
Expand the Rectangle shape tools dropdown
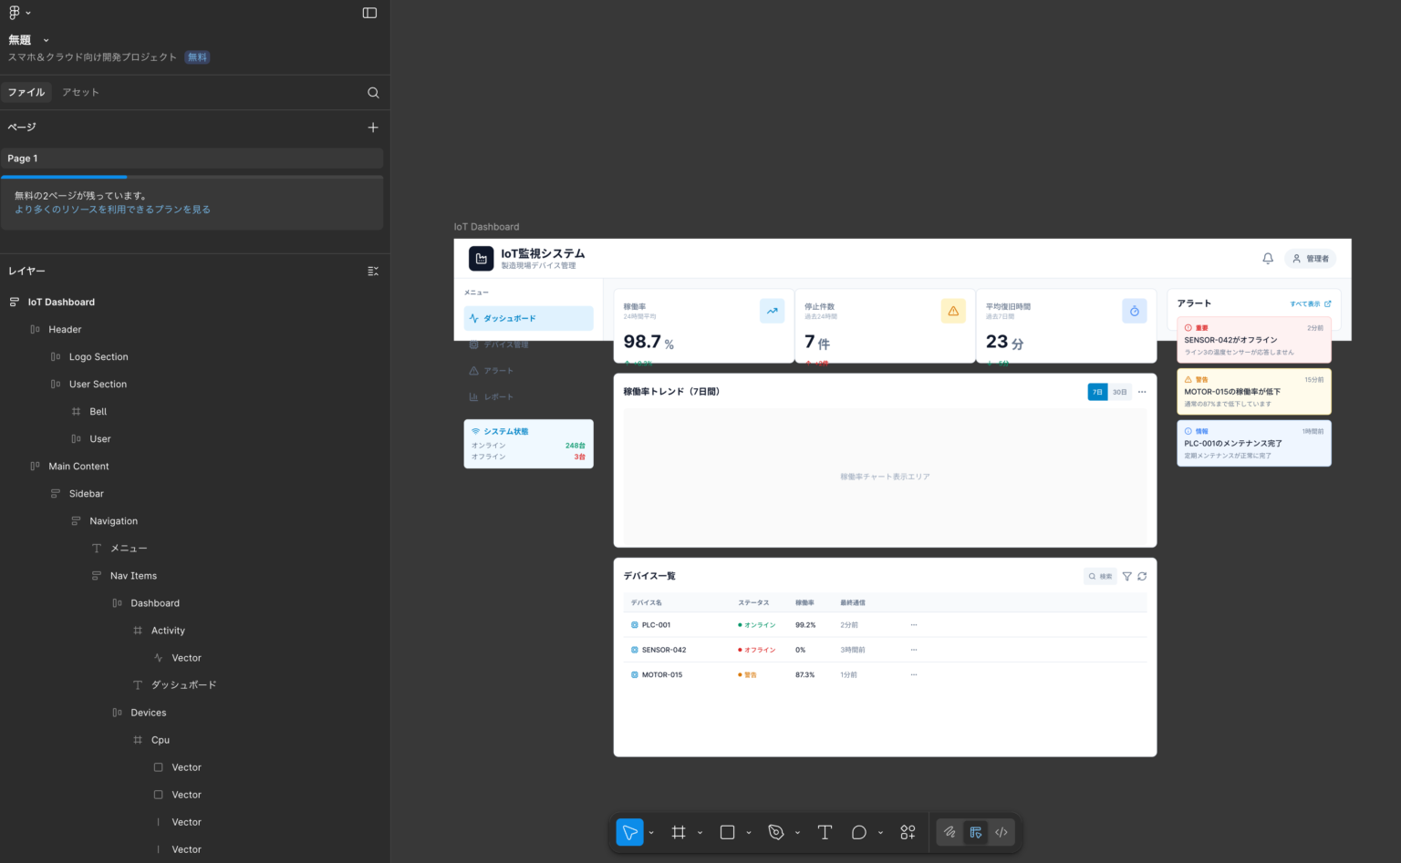(x=749, y=833)
